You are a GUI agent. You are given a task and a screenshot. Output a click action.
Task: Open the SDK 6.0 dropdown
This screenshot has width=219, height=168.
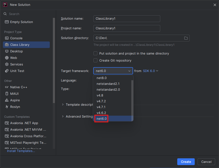tap(150, 71)
